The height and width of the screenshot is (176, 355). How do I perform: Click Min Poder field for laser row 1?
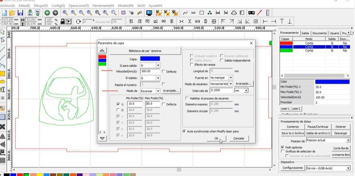point(135,104)
